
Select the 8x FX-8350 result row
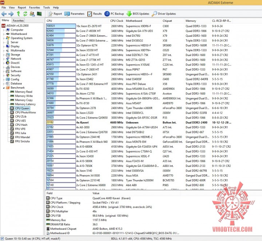[139, 89]
